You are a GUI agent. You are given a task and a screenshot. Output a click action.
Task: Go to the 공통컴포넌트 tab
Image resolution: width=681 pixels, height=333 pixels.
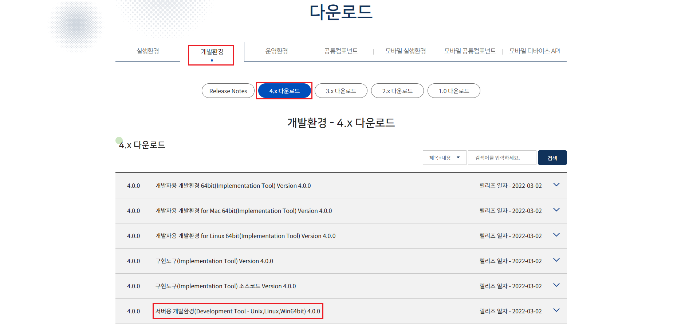341,51
